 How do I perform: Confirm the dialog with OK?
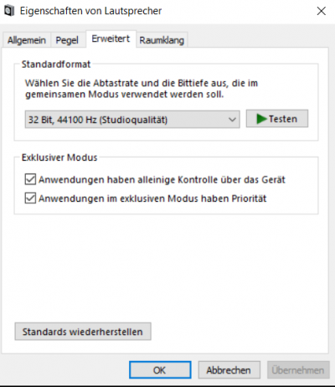(160, 370)
